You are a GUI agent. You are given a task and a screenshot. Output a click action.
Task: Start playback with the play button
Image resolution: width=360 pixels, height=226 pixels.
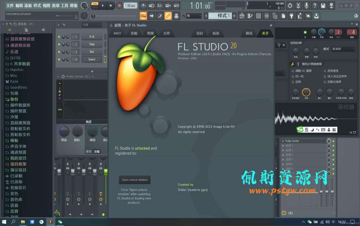103,6
